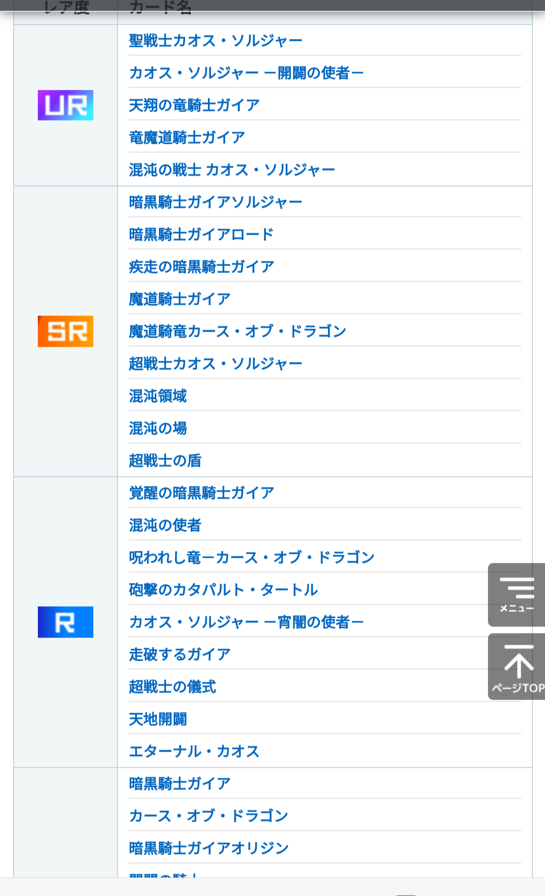Click the UR rarity badge
Screen dimensions: 545x896
click(x=66, y=105)
